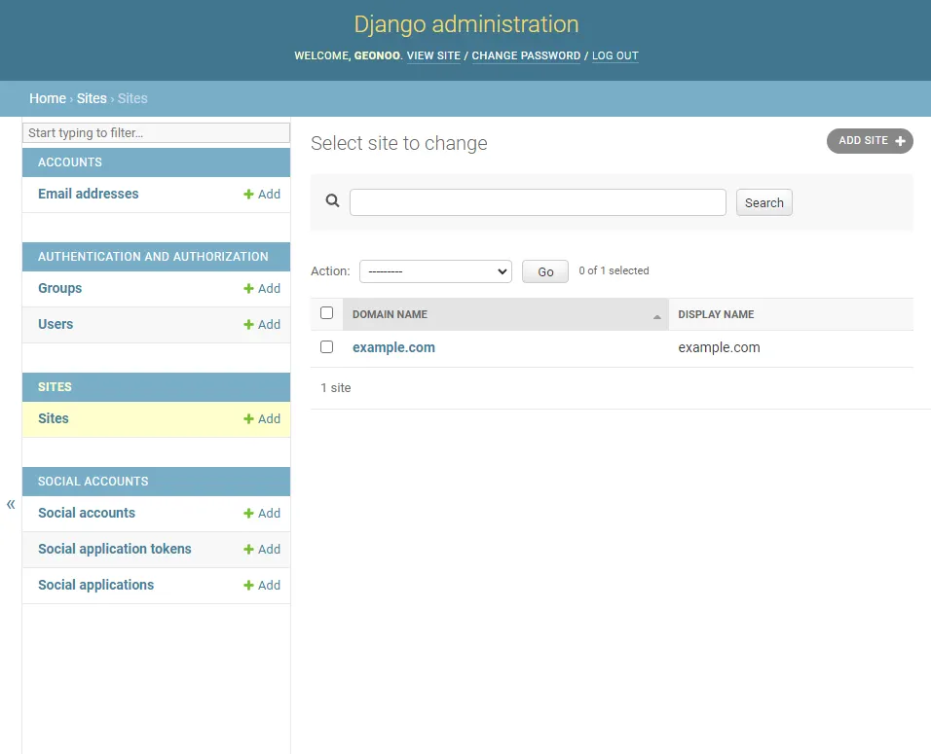Go to Home breadcrumb
This screenshot has height=754, width=931.
[x=48, y=98]
